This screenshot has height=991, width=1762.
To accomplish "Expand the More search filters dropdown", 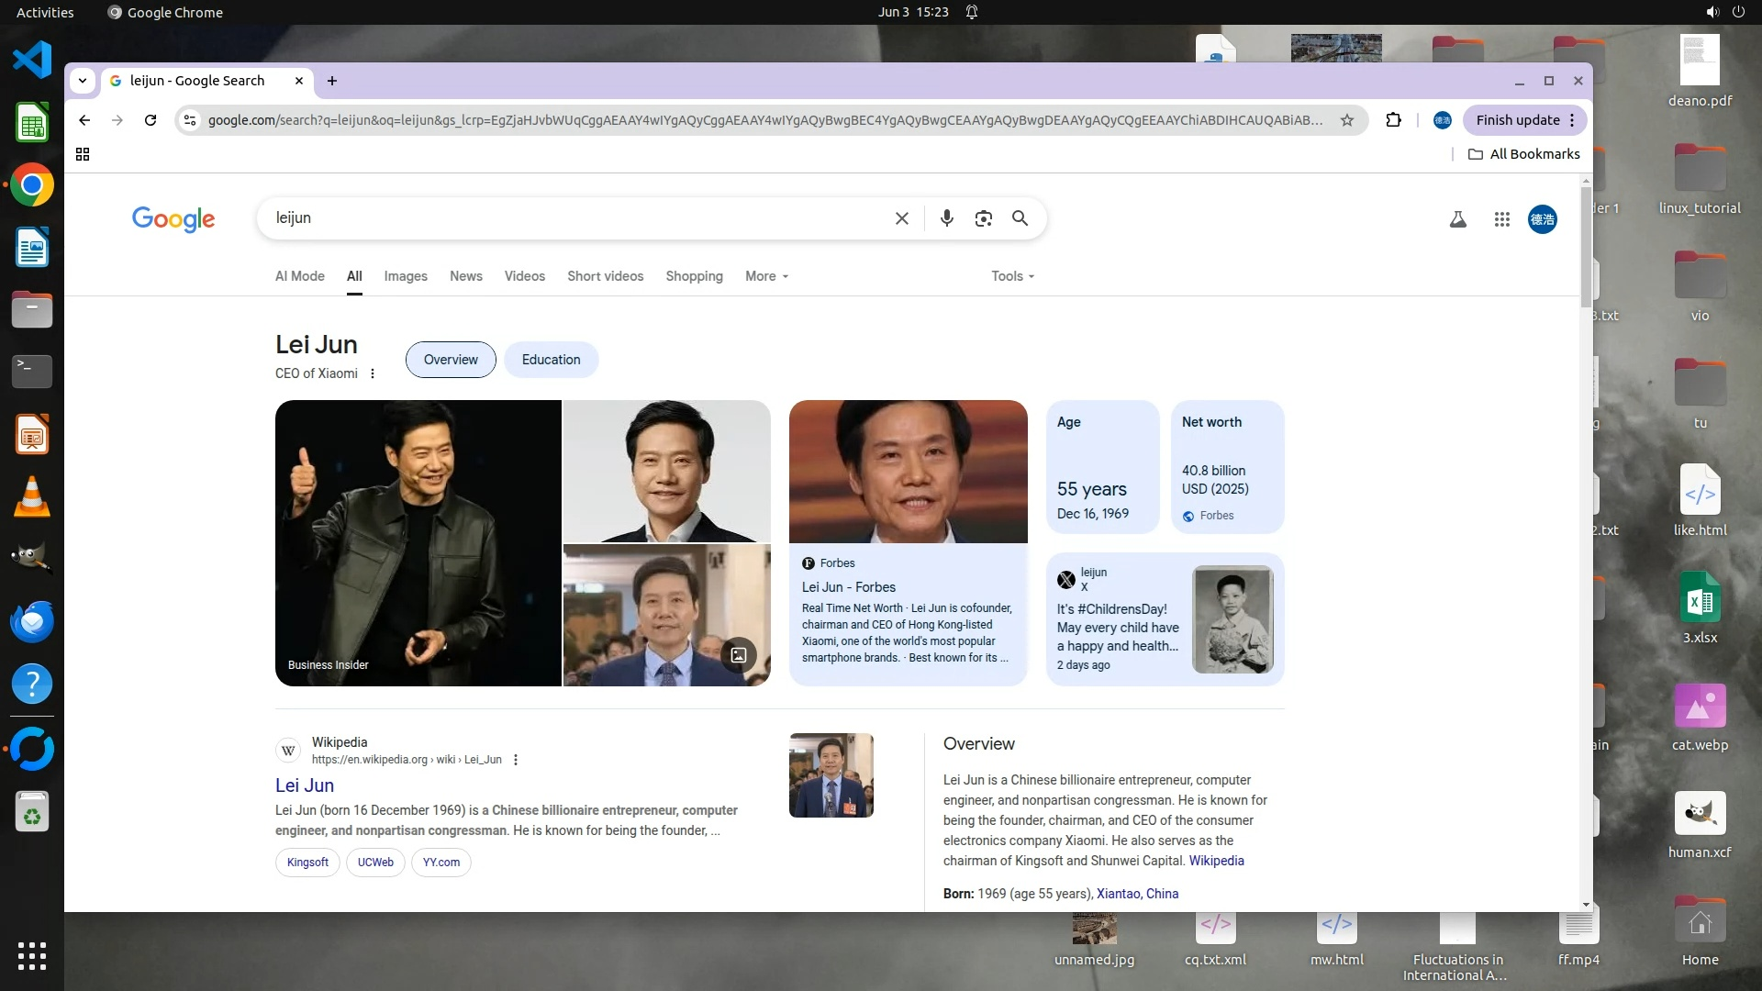I will [x=766, y=276].
